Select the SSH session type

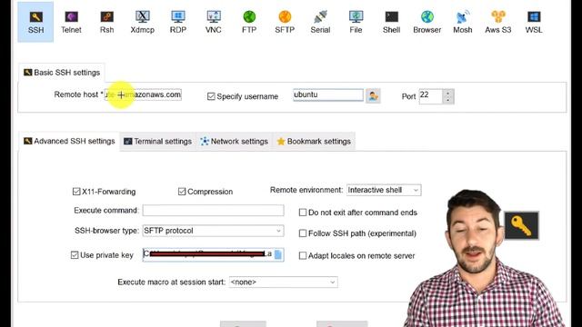point(35,22)
